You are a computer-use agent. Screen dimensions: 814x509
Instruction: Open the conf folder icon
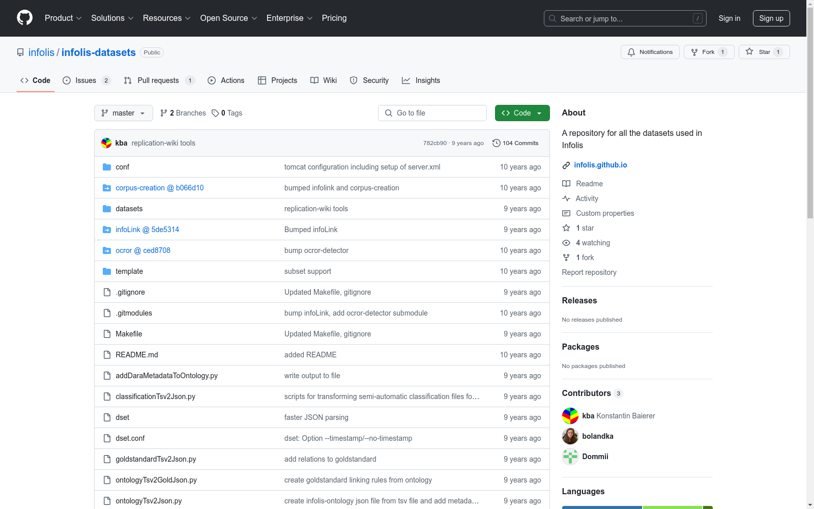107,167
